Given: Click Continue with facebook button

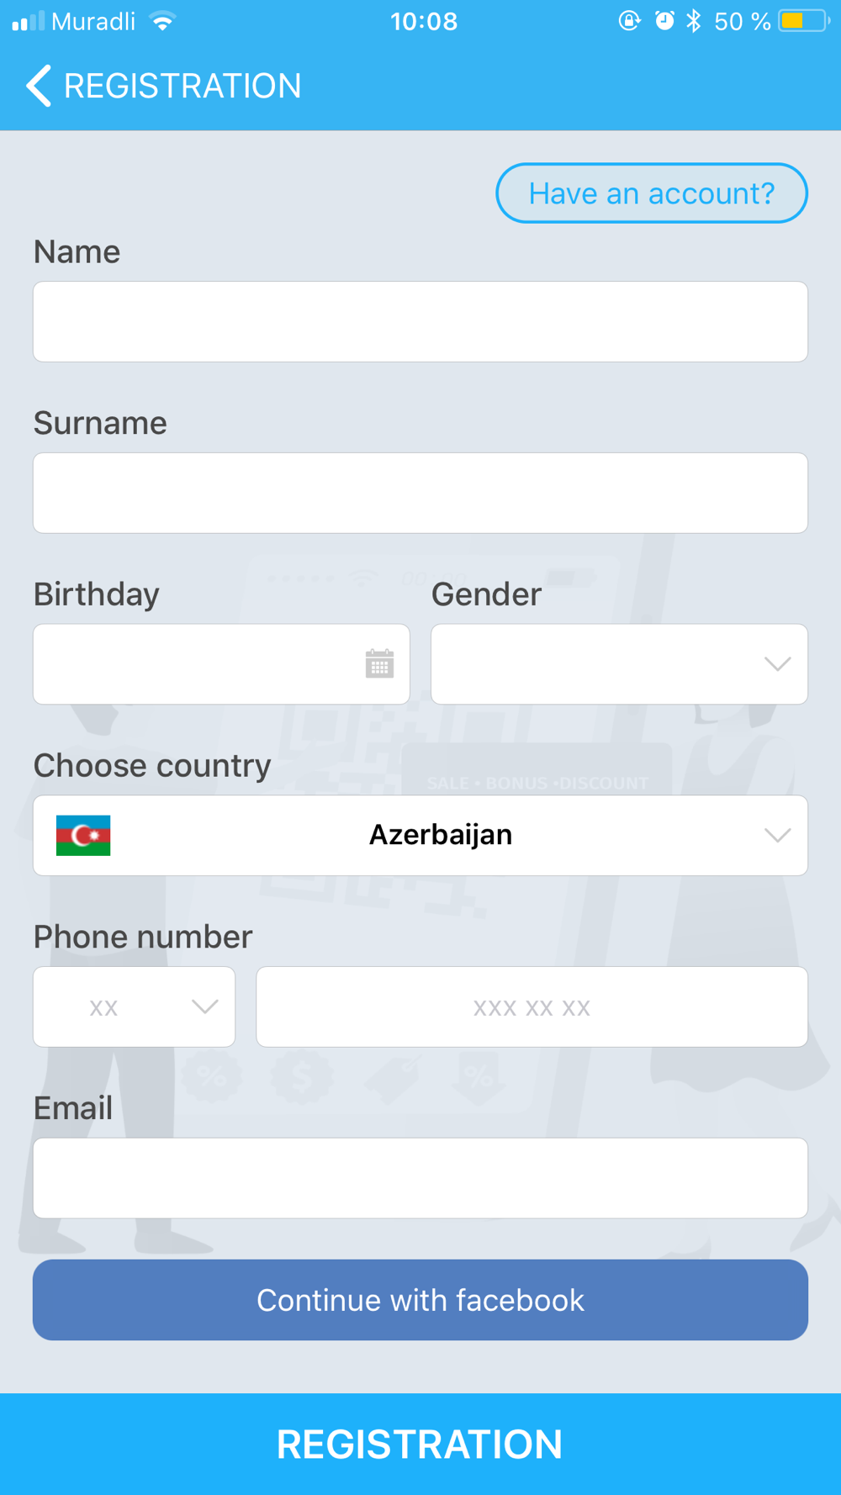Looking at the screenshot, I should coord(420,1300).
